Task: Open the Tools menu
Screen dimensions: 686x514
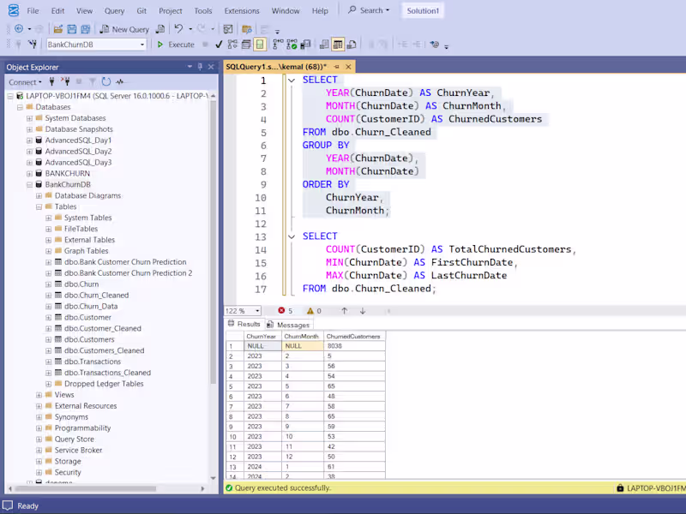Action: (x=203, y=10)
